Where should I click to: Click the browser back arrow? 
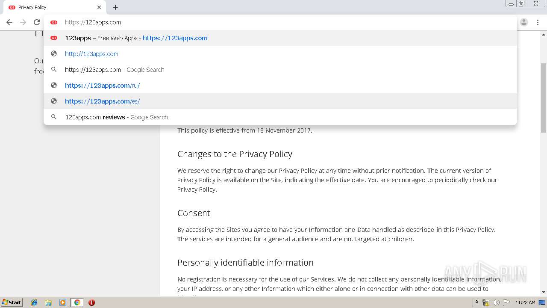[x=9, y=22]
